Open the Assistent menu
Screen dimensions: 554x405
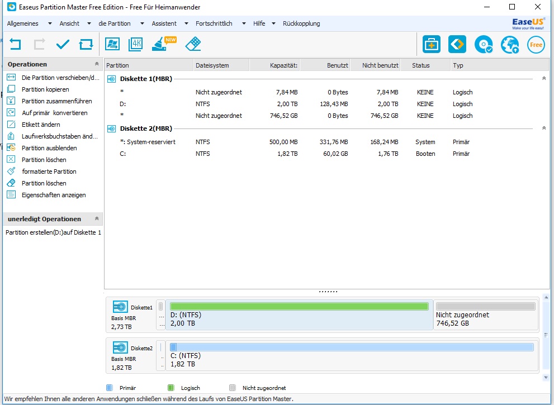pyautogui.click(x=164, y=23)
